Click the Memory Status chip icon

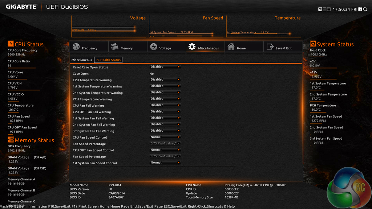tap(11, 140)
